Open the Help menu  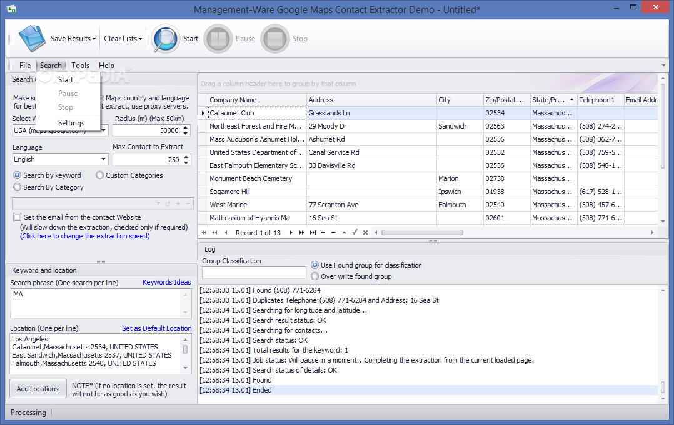point(106,66)
